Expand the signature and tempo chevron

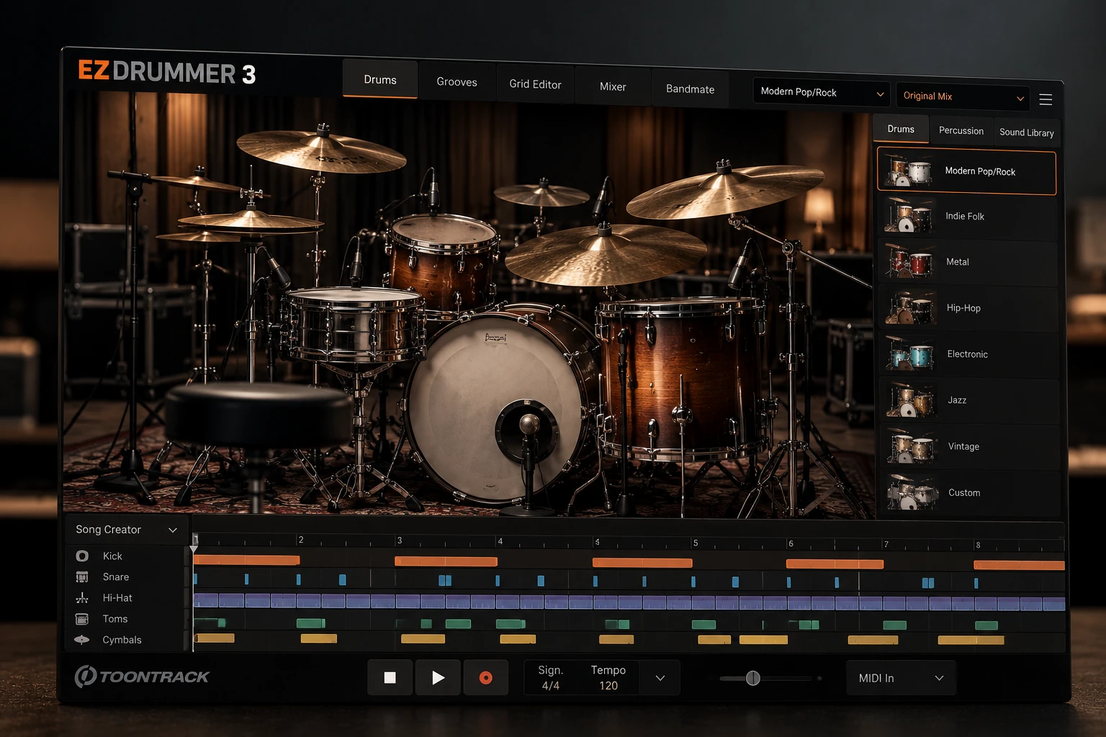tap(660, 678)
